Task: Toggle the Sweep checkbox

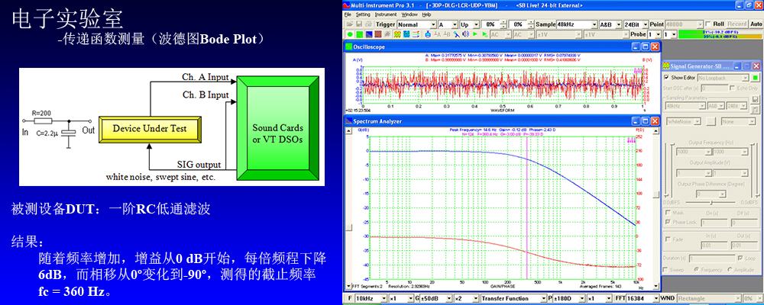Action: point(665,269)
